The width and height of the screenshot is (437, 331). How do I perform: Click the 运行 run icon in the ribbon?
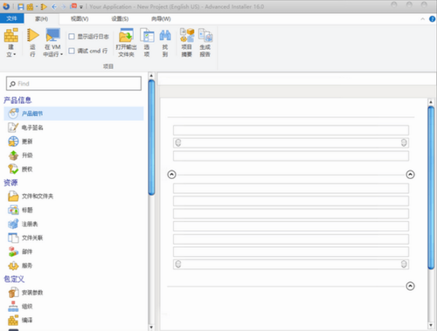click(x=32, y=43)
